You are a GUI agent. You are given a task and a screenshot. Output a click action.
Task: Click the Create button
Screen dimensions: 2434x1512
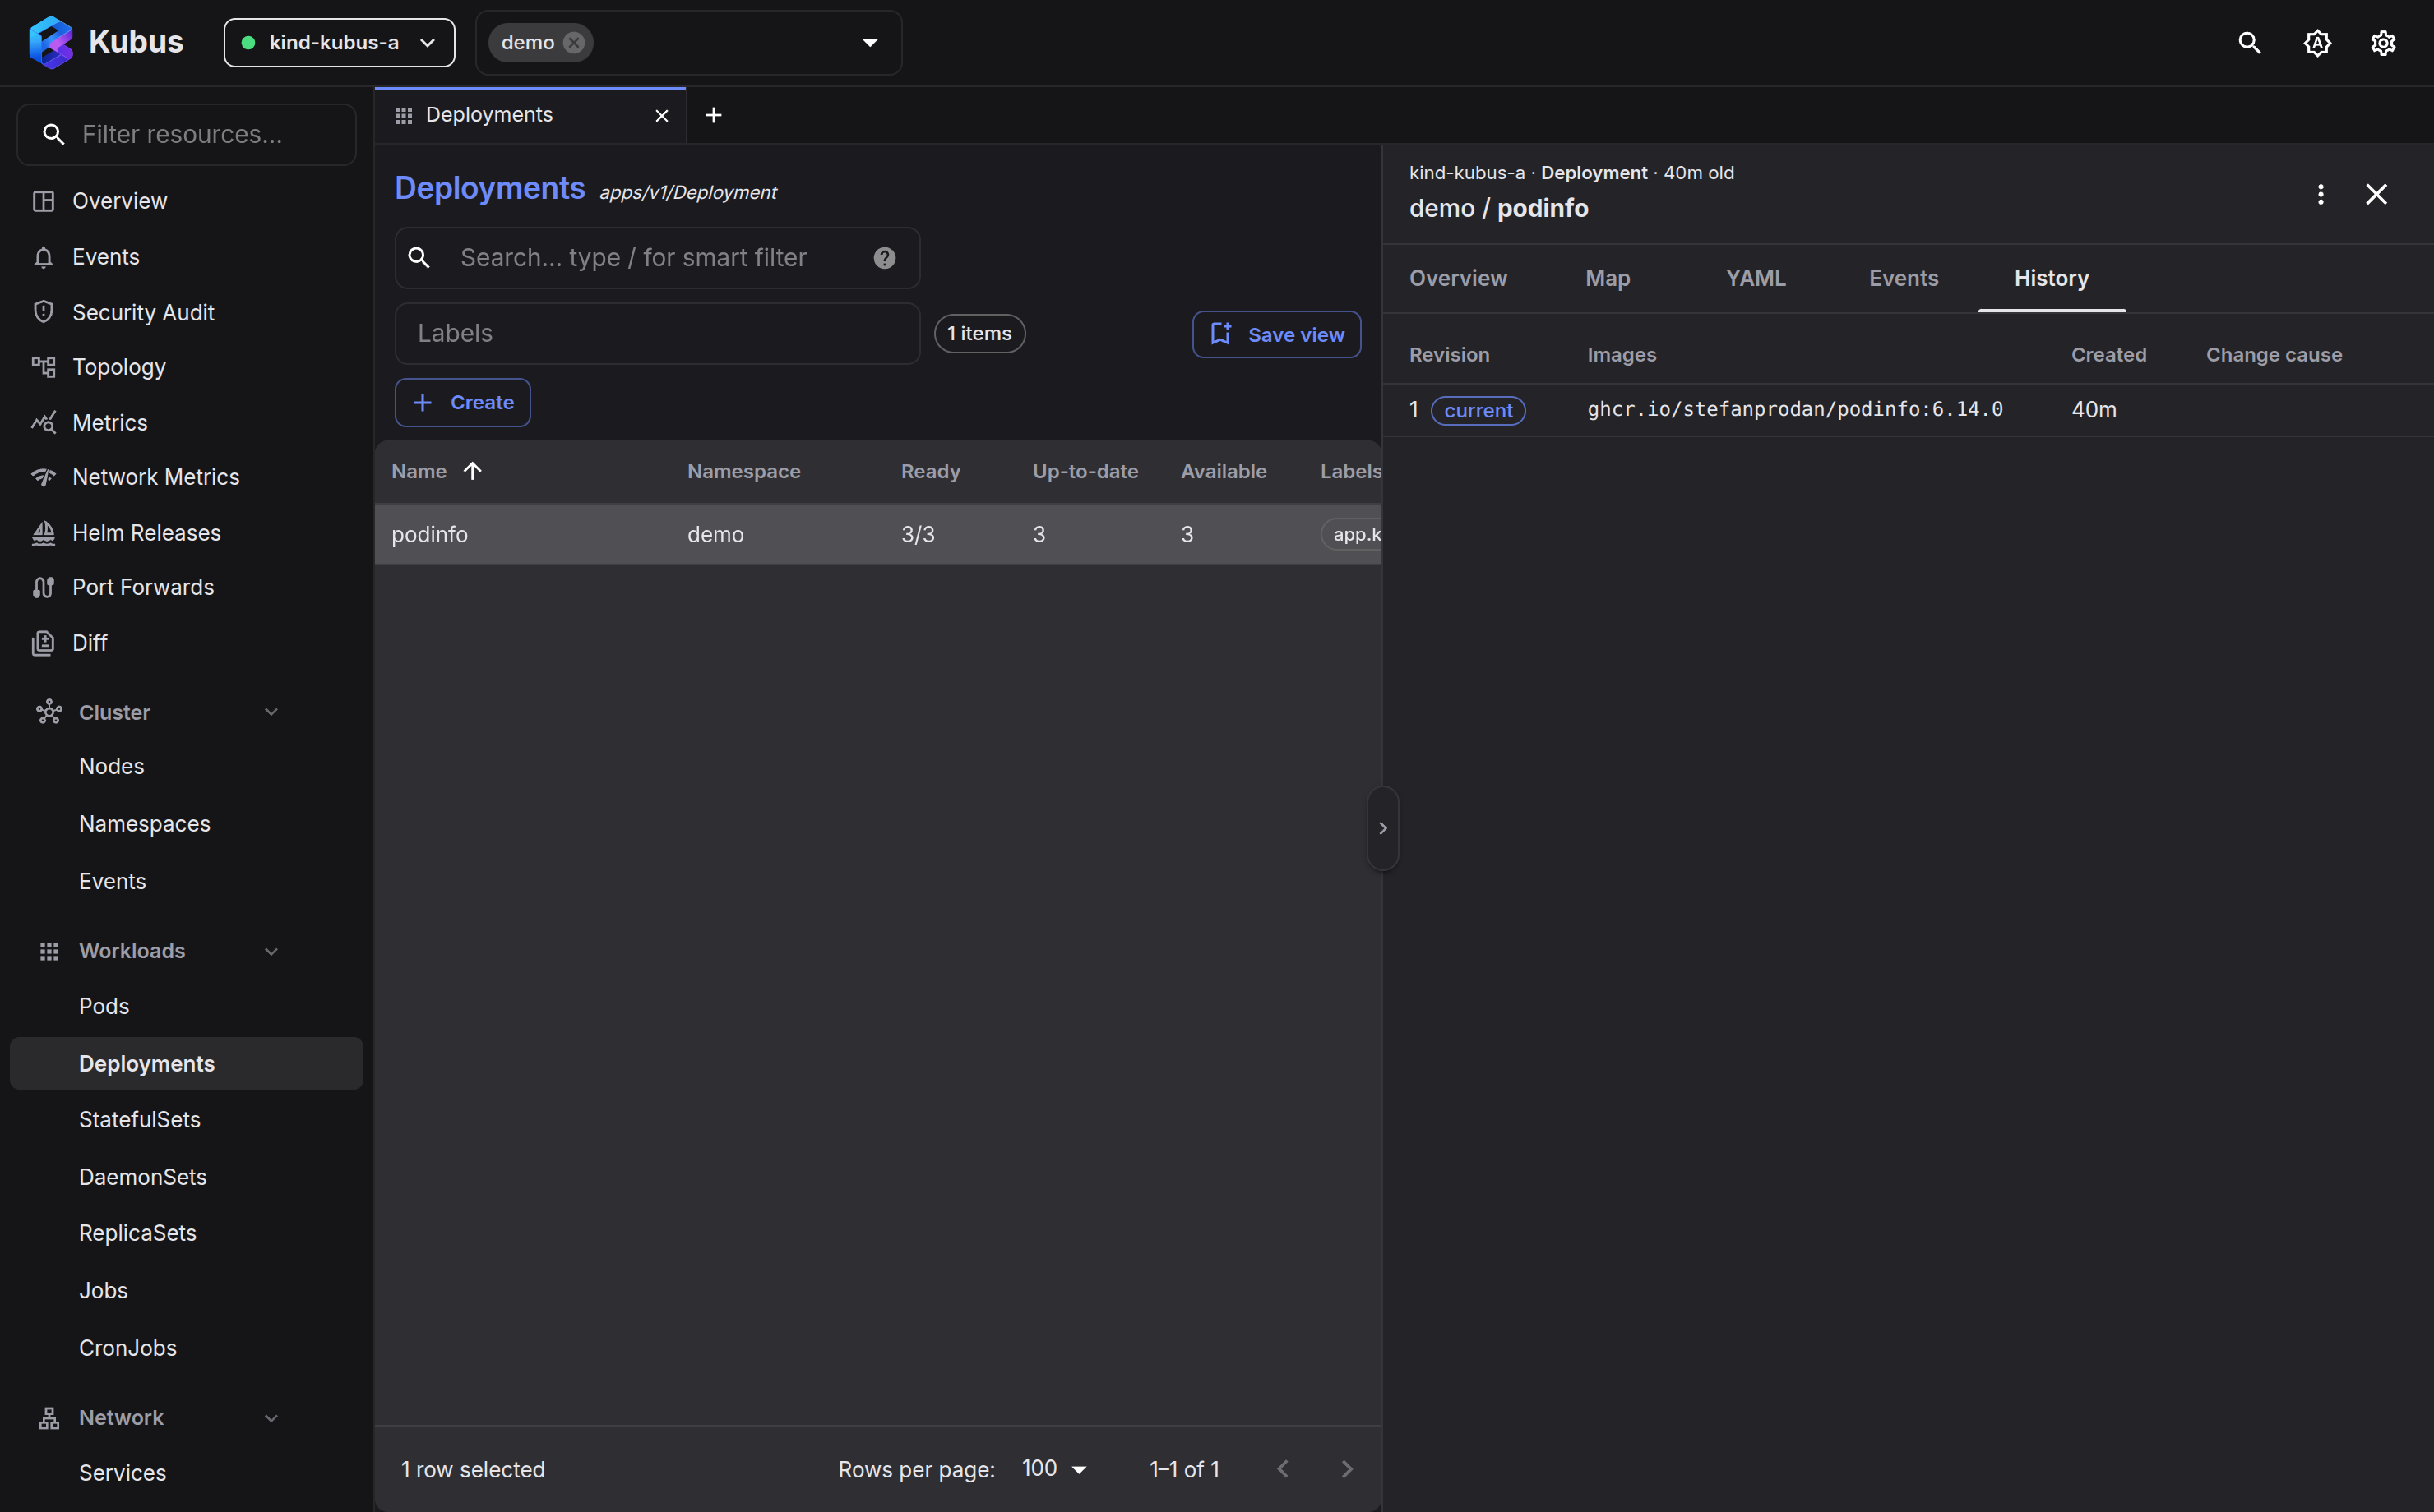pyautogui.click(x=462, y=402)
